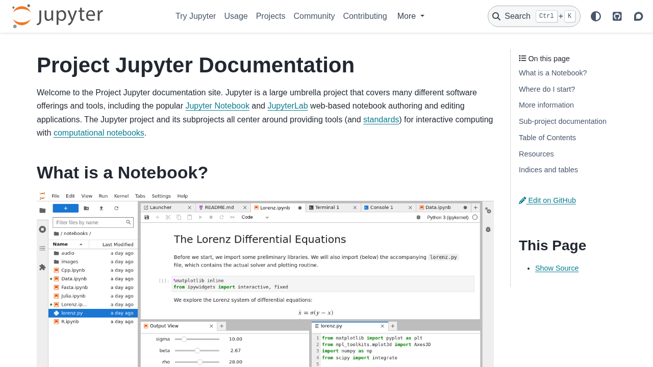Open the Projects navigation item

pyautogui.click(x=270, y=16)
